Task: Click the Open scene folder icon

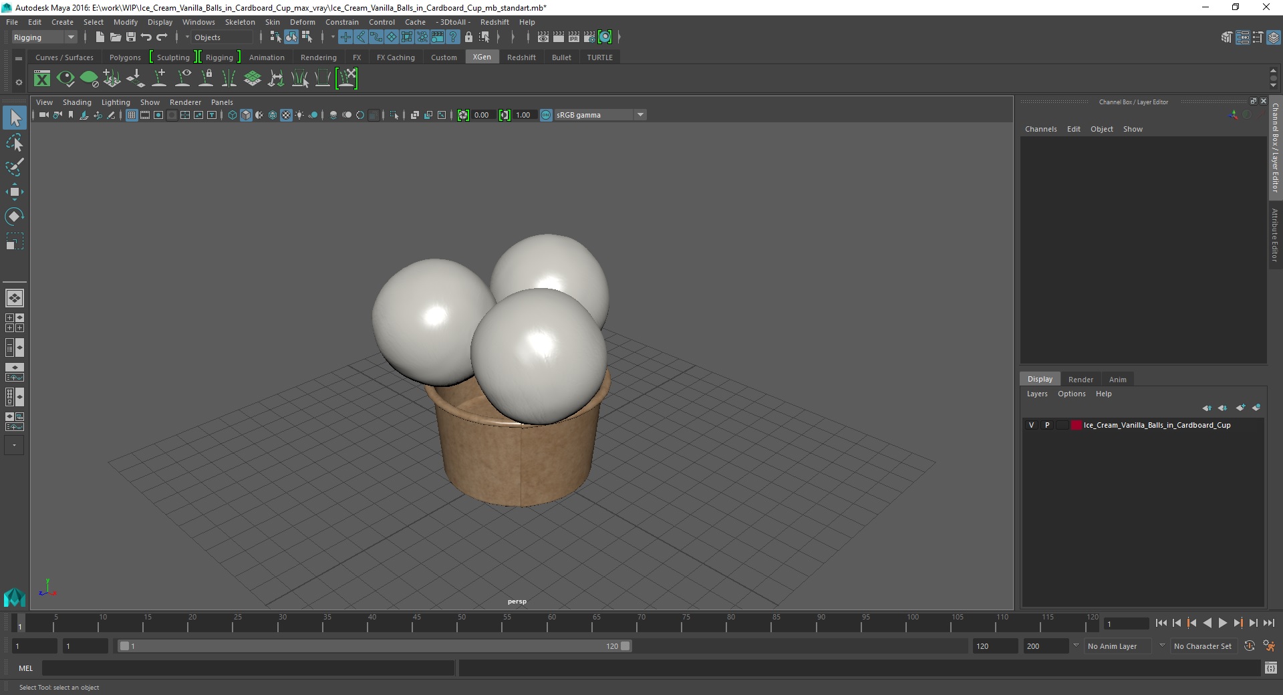Action: tap(115, 37)
